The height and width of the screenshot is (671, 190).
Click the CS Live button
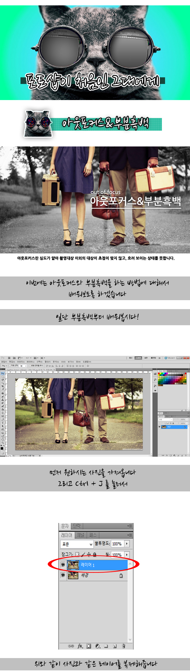click(x=169, y=358)
